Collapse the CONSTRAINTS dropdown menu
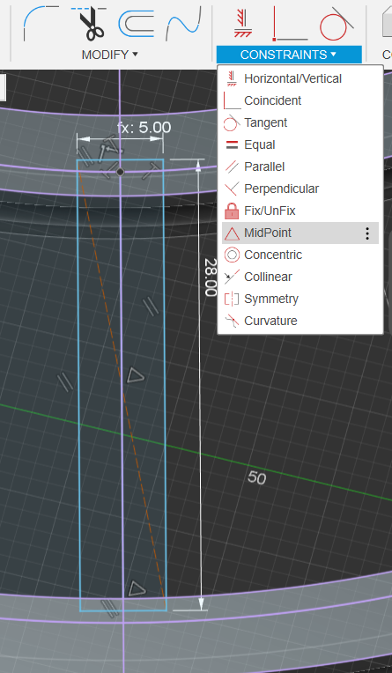The width and height of the screenshot is (392, 673). 289,55
